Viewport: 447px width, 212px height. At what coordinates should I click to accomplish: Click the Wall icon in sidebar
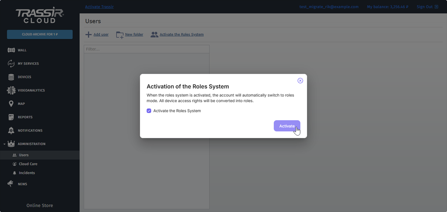11,50
